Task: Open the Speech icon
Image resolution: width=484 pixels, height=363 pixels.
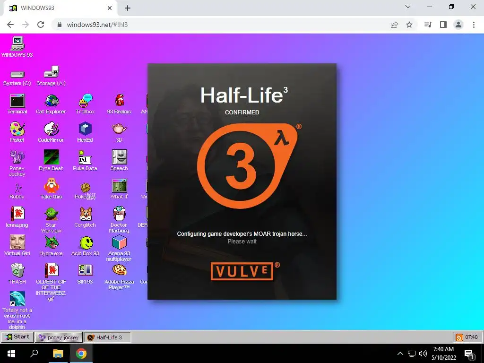Action: [119, 161]
